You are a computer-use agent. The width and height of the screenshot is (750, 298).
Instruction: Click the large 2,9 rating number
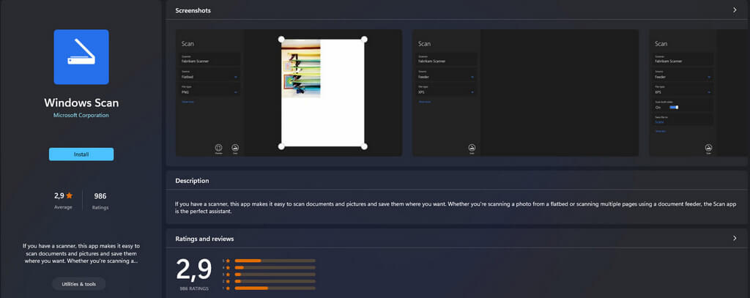193,269
